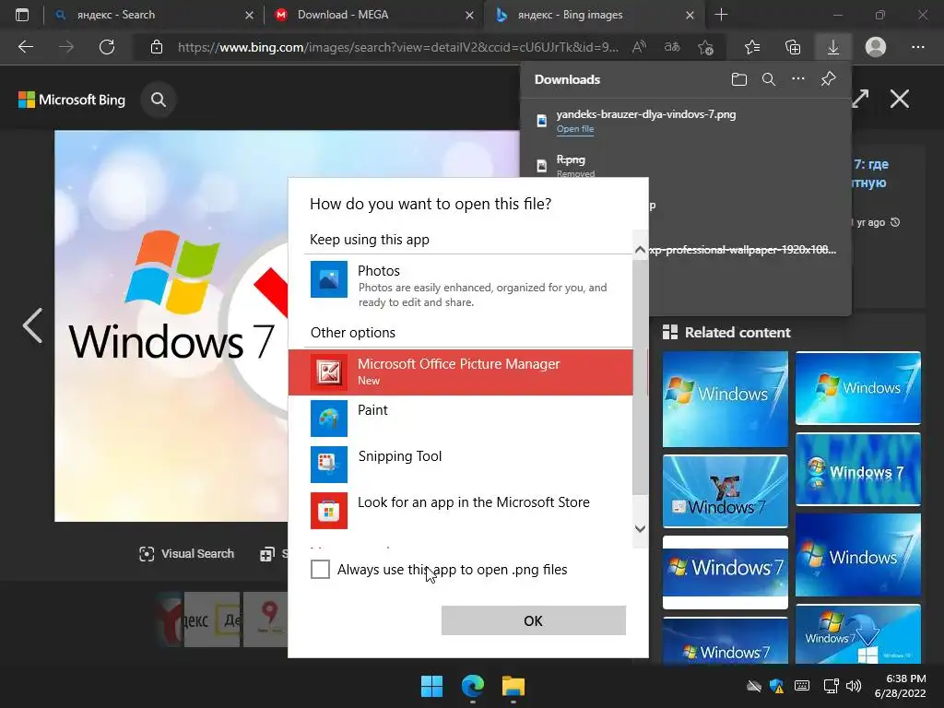Click the Windows Security tray icon

click(776, 686)
